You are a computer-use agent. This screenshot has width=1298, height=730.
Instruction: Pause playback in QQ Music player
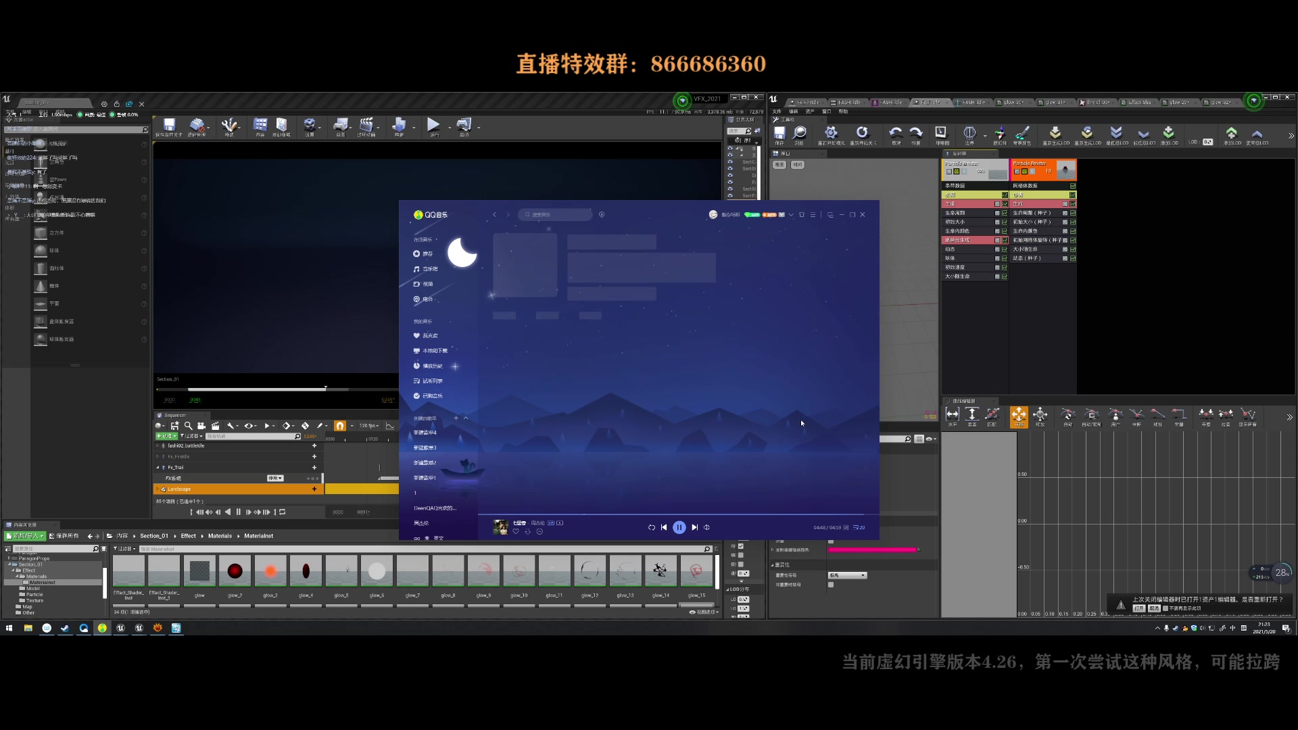point(679,527)
